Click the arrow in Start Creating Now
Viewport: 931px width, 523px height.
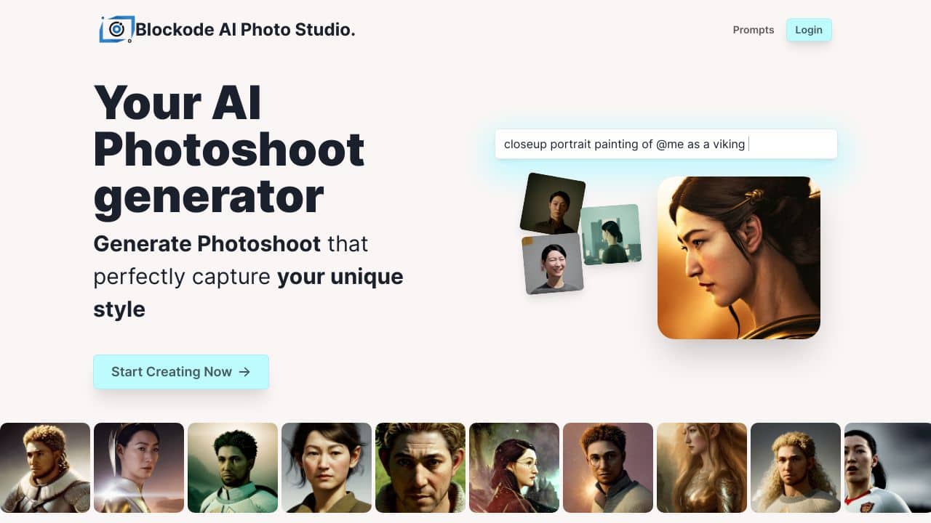pyautogui.click(x=244, y=372)
